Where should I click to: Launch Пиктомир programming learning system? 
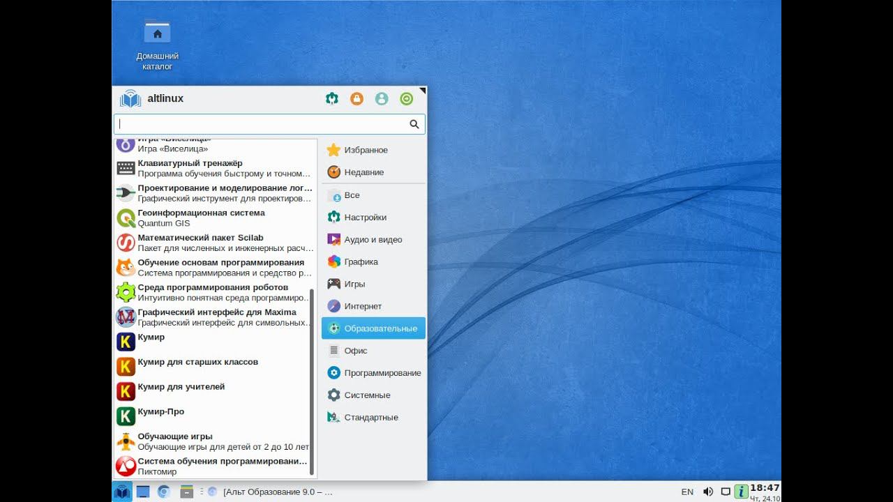(x=214, y=466)
